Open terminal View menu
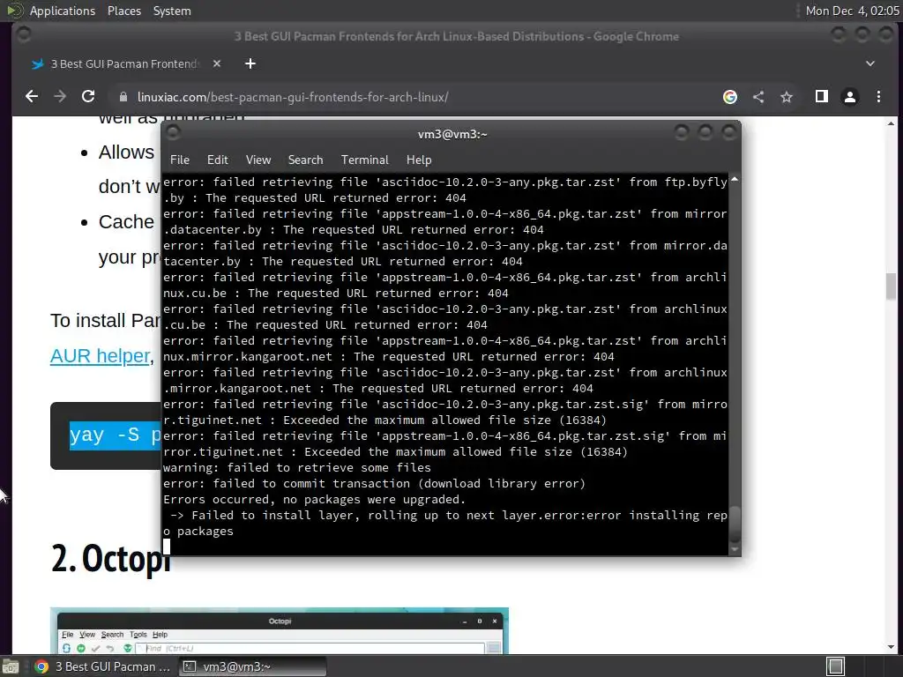 [x=258, y=160]
